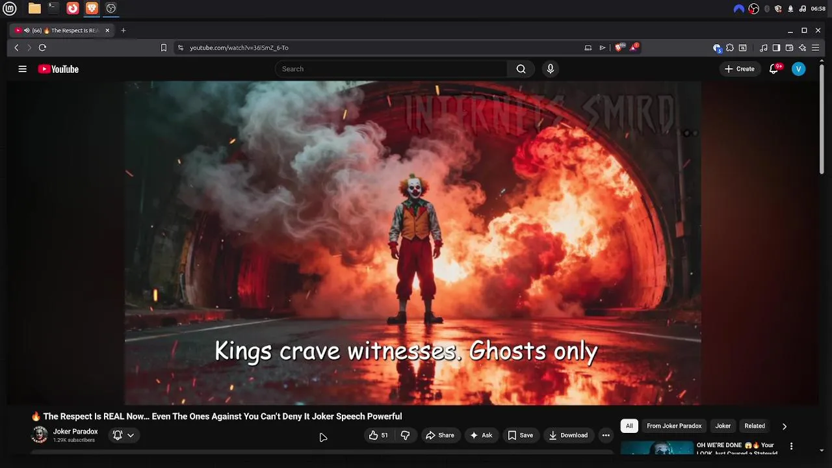Share the video
Image resolution: width=832 pixels, height=468 pixels.
pos(440,435)
